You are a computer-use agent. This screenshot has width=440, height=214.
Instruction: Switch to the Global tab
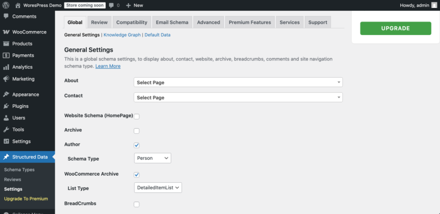(75, 22)
